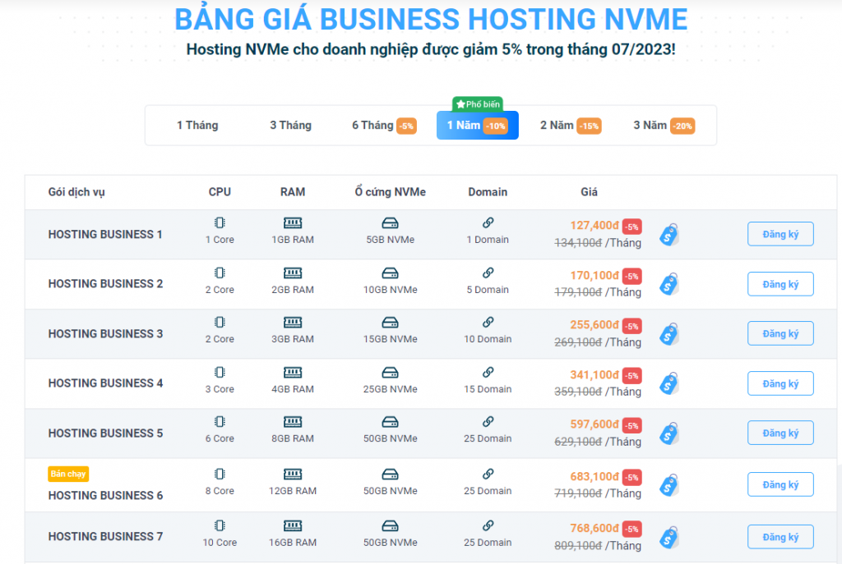Click the price tag icon for Hosting Business 7
The height and width of the screenshot is (564, 842).
pos(669,537)
